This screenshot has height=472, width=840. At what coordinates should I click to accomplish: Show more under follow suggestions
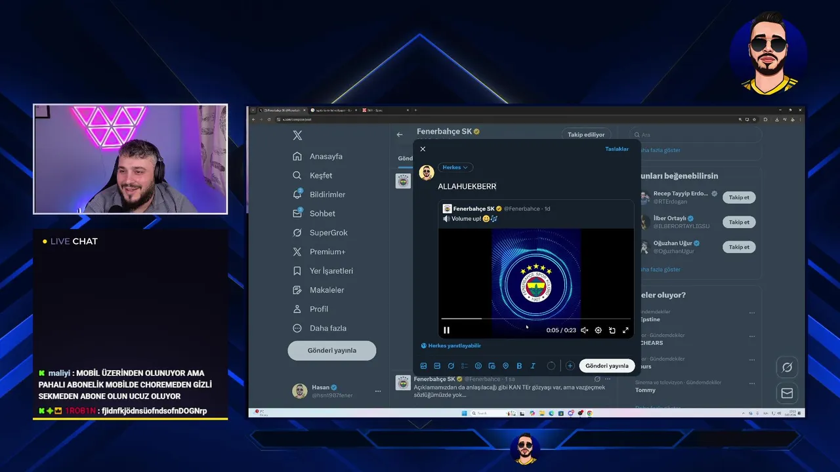pyautogui.click(x=660, y=269)
